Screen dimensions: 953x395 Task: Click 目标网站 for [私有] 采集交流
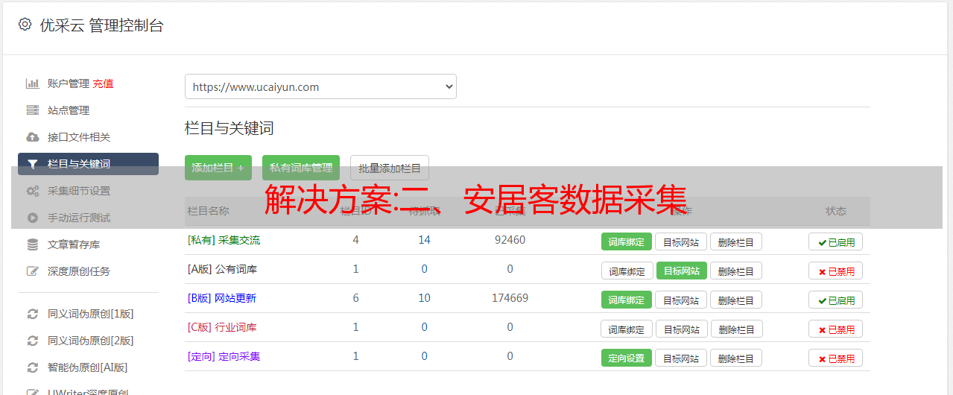pyautogui.click(x=681, y=241)
